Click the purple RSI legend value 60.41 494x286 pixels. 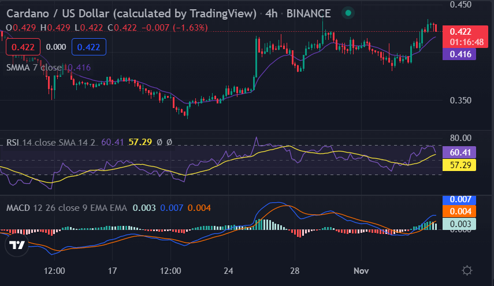coord(113,142)
